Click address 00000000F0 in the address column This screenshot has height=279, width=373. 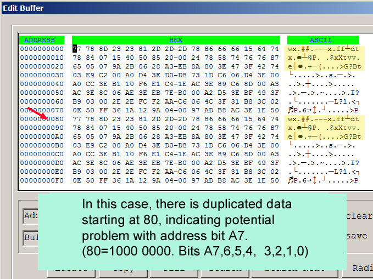[x=42, y=180]
